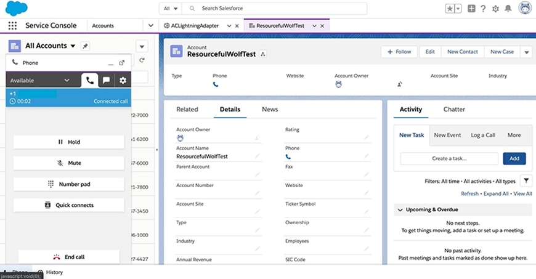End the connected call

coord(69,257)
